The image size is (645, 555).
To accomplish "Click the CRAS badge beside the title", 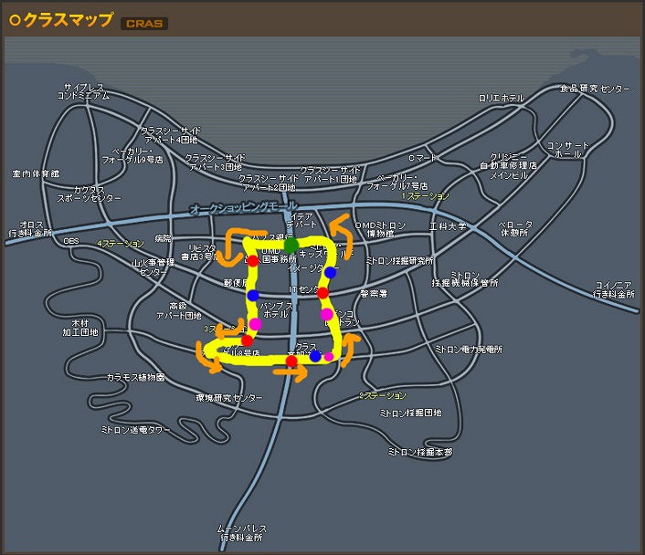I will tap(144, 24).
